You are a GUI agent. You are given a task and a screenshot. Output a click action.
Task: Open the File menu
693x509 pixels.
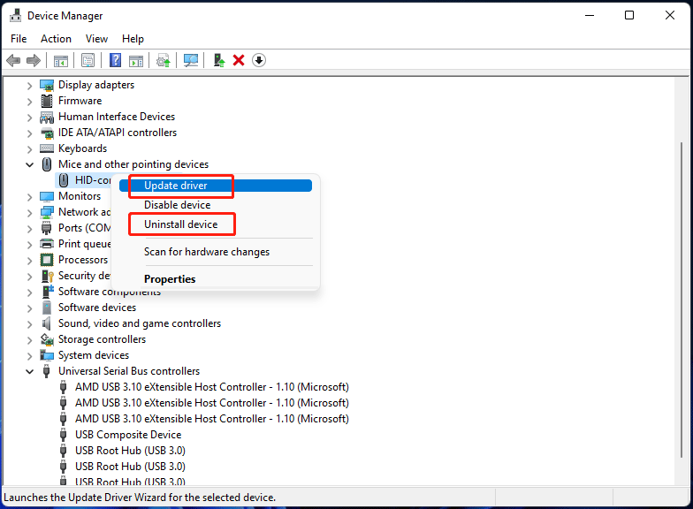pyautogui.click(x=19, y=39)
